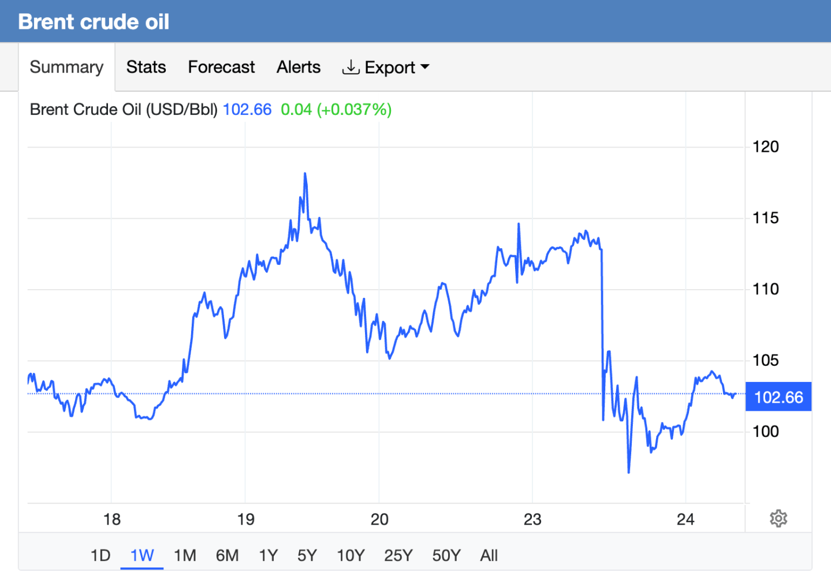This screenshot has width=831, height=588.
Task: Switch to the Summary tab
Action: (66, 67)
